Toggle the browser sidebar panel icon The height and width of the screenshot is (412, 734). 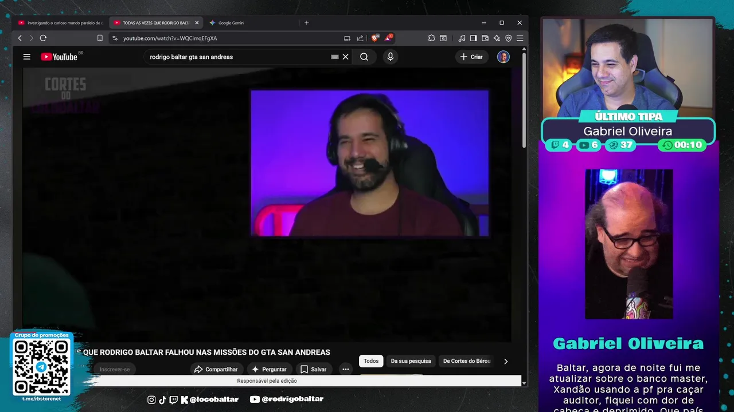[473, 38]
